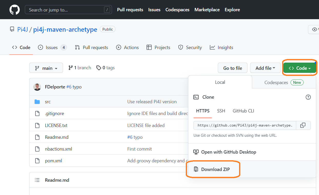Open the Actions tab
Viewport: 319px width, 195px height.
(x=127, y=48)
